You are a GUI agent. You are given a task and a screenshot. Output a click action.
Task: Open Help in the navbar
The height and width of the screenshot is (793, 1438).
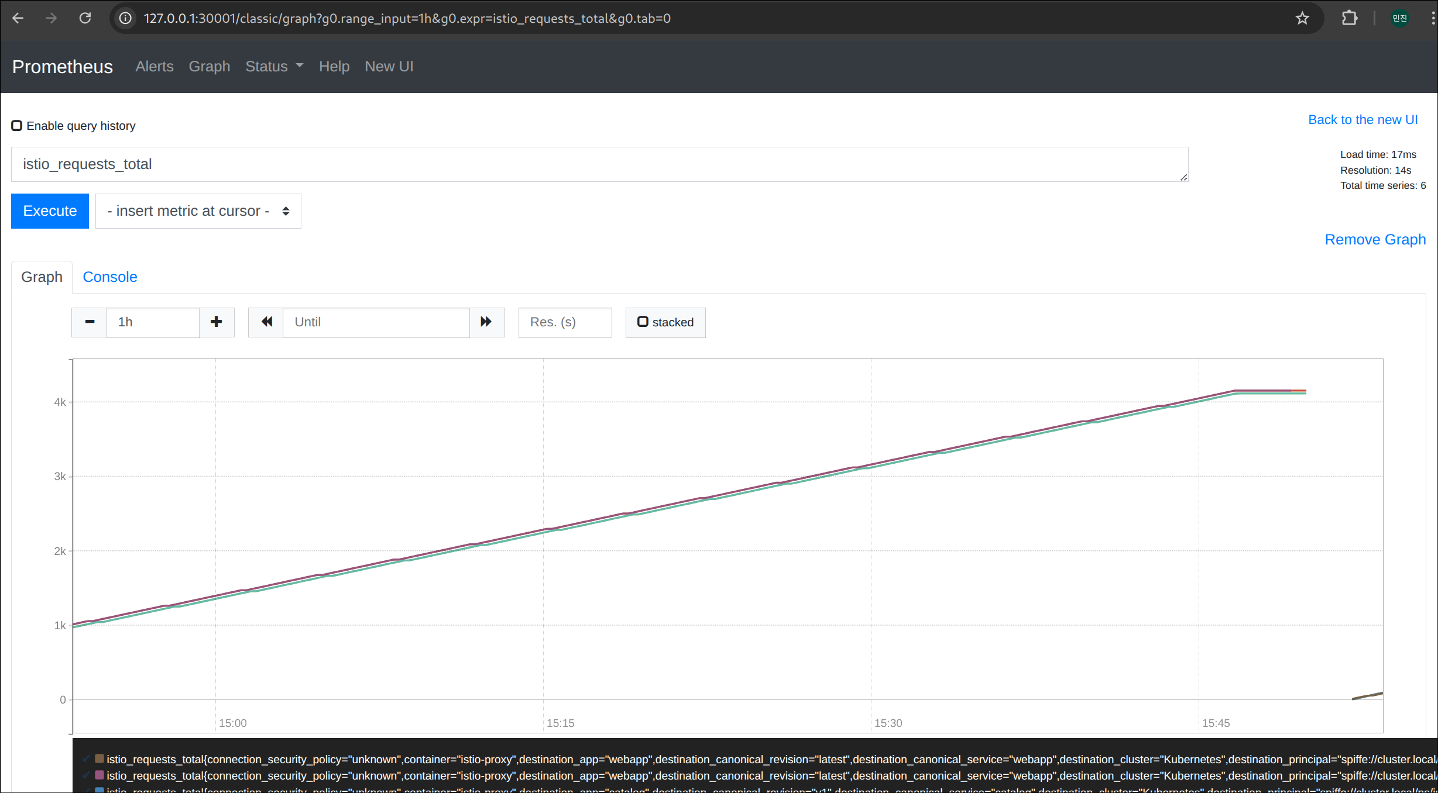(x=334, y=66)
